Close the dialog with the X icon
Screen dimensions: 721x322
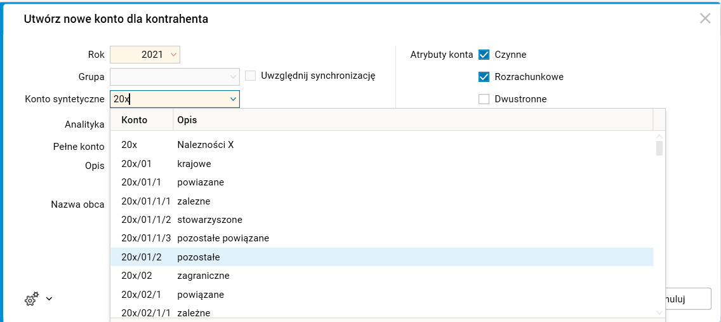[704, 18]
